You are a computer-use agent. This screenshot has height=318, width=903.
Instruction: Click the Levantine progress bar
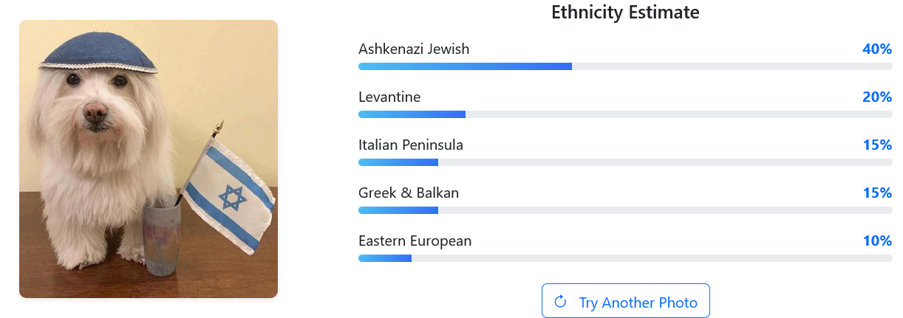(625, 114)
